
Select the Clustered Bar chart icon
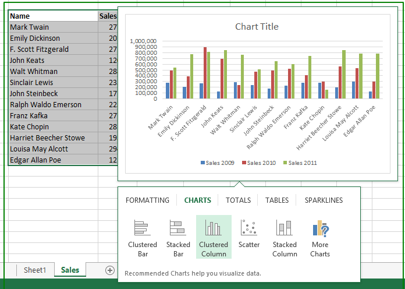click(x=143, y=228)
